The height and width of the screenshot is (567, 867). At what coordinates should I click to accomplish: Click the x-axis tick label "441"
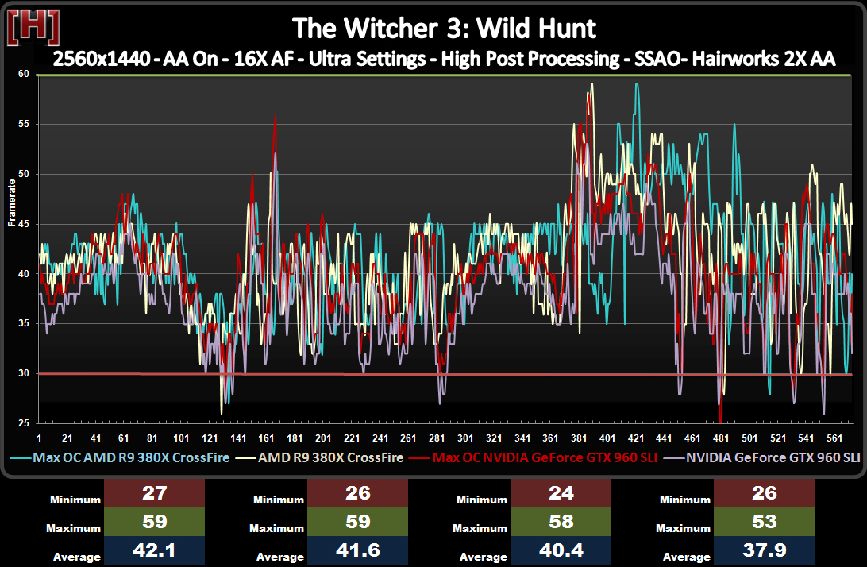pyautogui.click(x=664, y=438)
